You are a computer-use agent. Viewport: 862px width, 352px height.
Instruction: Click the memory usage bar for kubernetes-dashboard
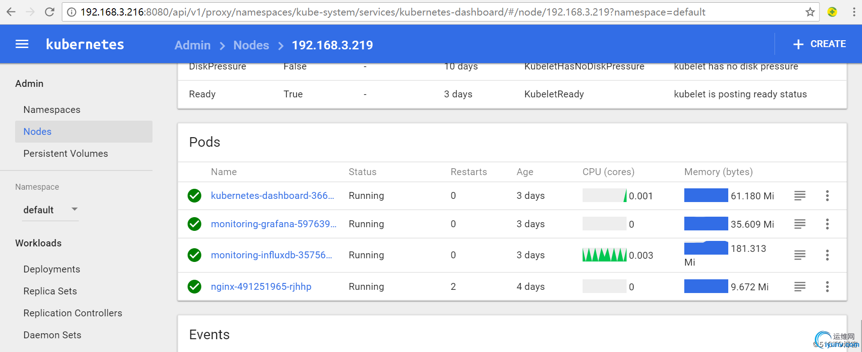tap(706, 195)
